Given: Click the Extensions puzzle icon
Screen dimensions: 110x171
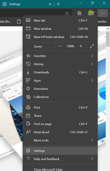Looking at the screenshot, I should (28, 88).
